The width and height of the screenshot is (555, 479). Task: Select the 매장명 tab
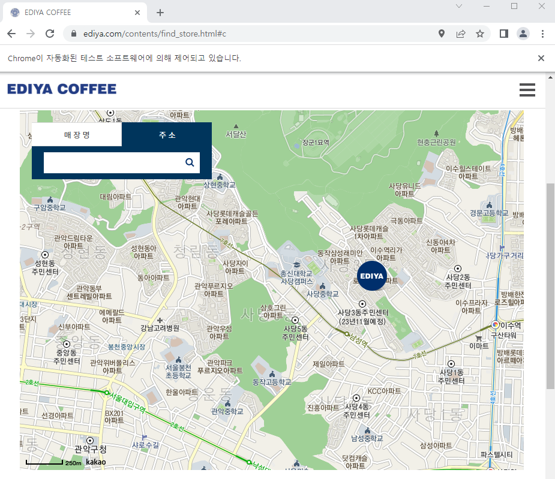(77, 134)
